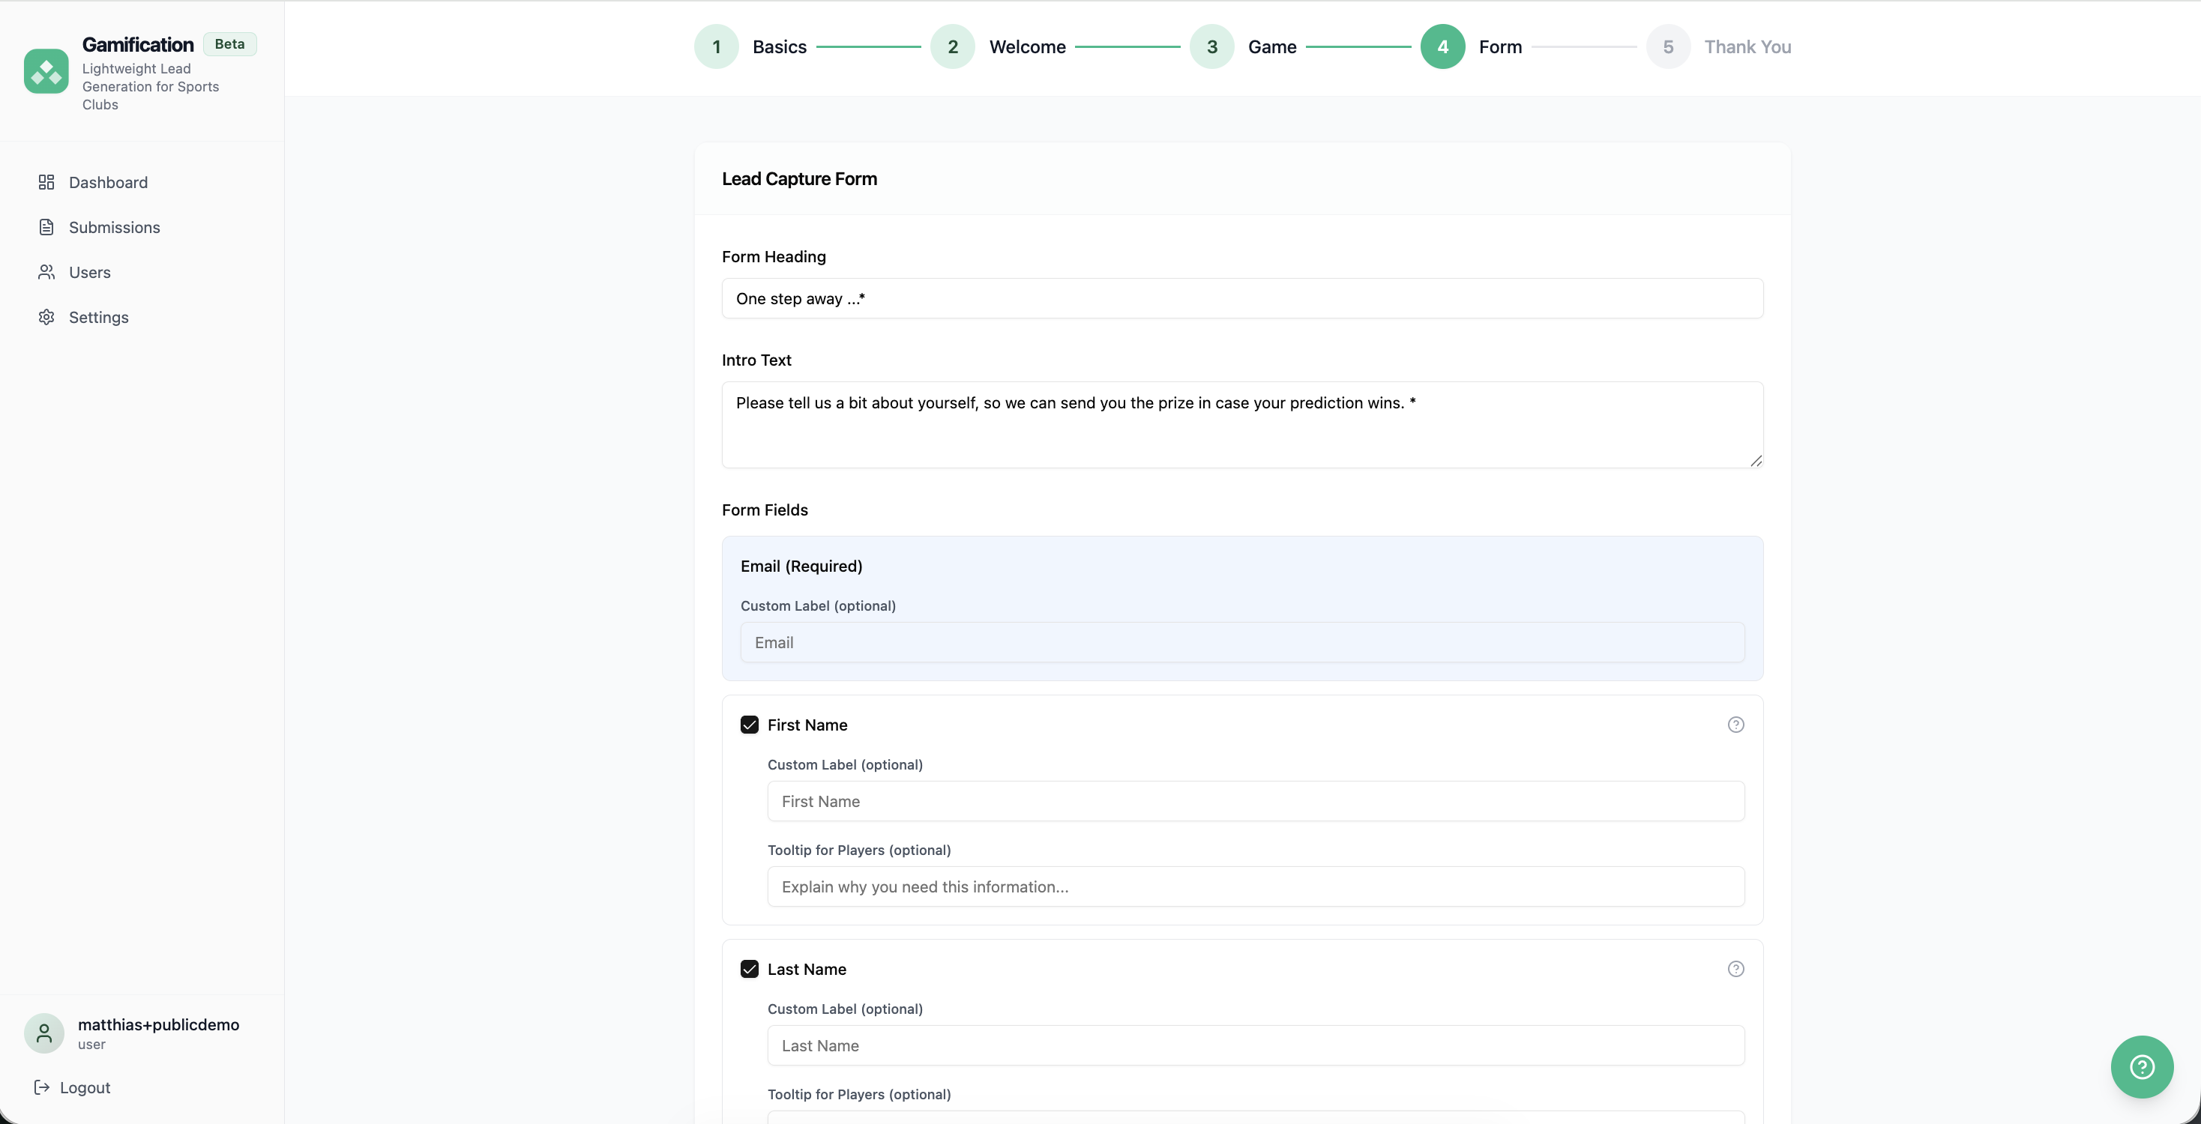
Task: Open Dashboard via the grid icon
Action: click(47, 182)
